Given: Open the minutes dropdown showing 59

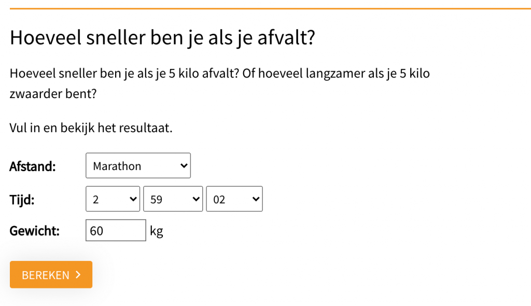Looking at the screenshot, I should (x=172, y=199).
